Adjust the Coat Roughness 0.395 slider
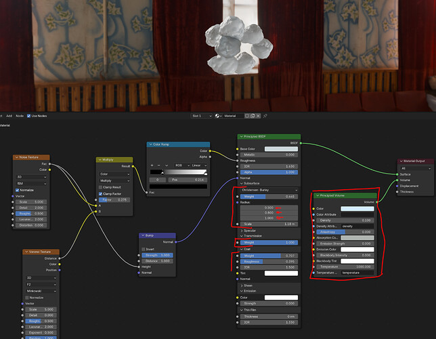This screenshot has width=436, height=339. (x=269, y=262)
